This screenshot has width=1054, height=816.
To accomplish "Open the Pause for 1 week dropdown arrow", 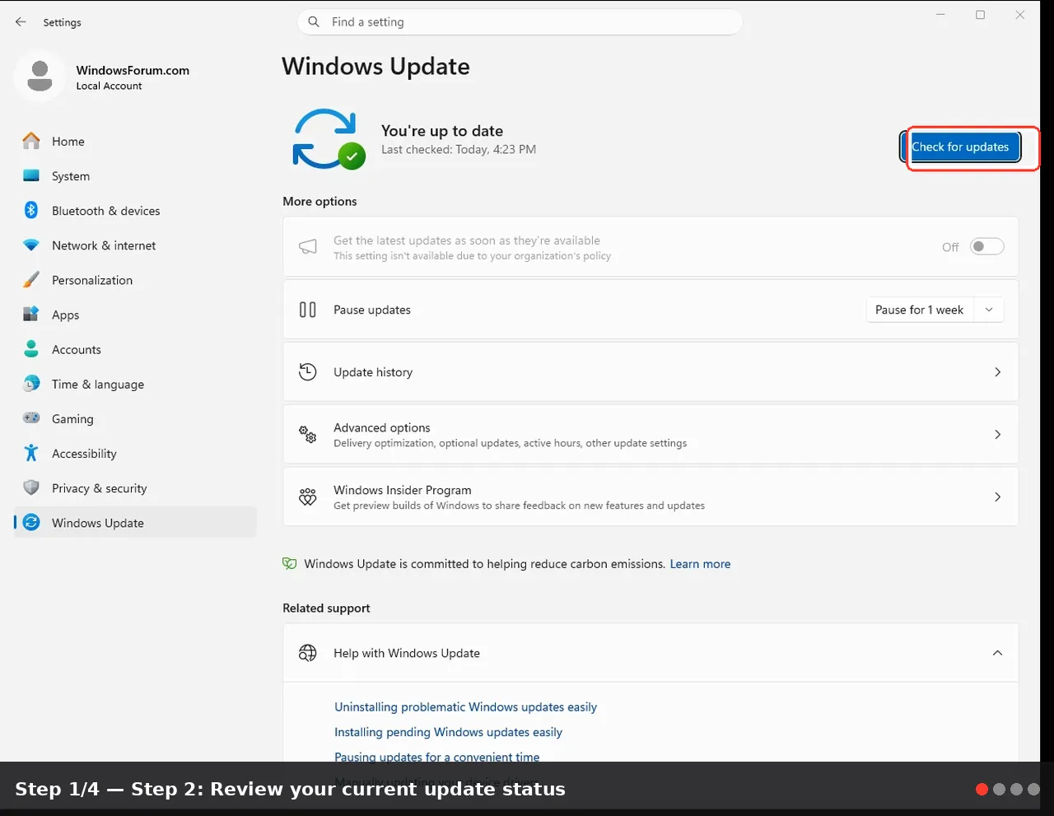I will tap(989, 310).
